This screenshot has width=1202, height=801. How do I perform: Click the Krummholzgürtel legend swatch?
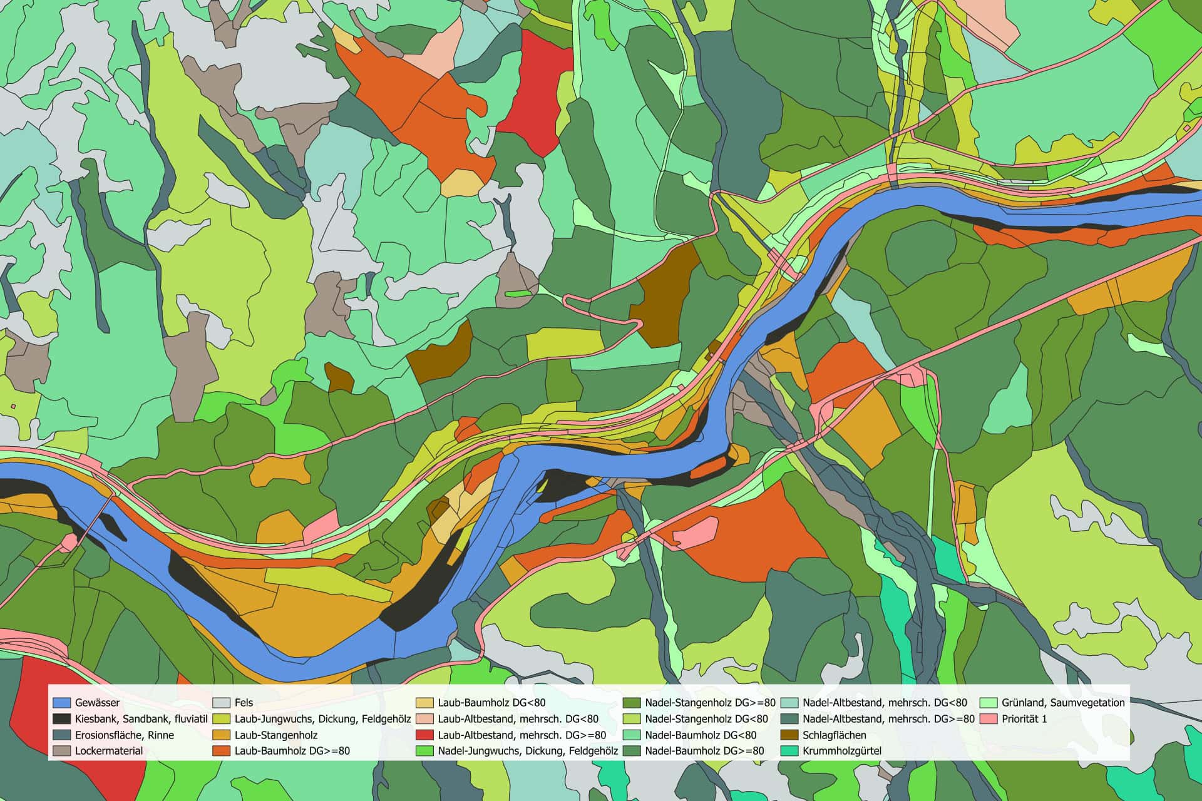coord(789,751)
